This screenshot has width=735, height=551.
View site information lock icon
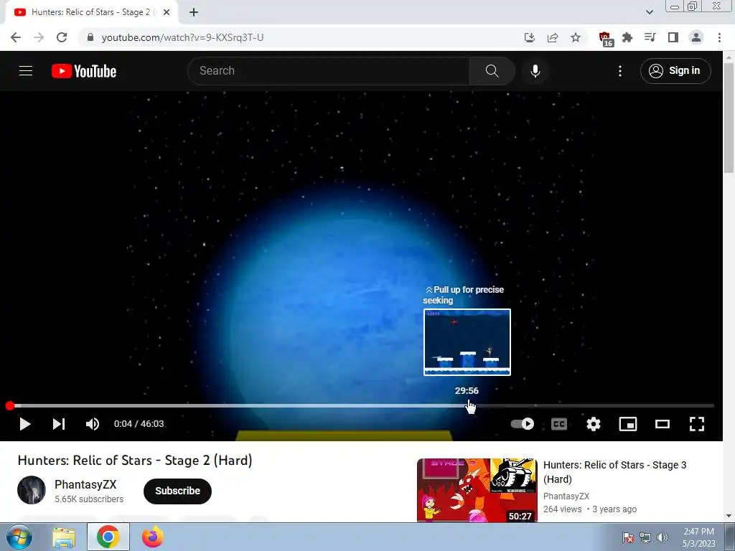90,37
